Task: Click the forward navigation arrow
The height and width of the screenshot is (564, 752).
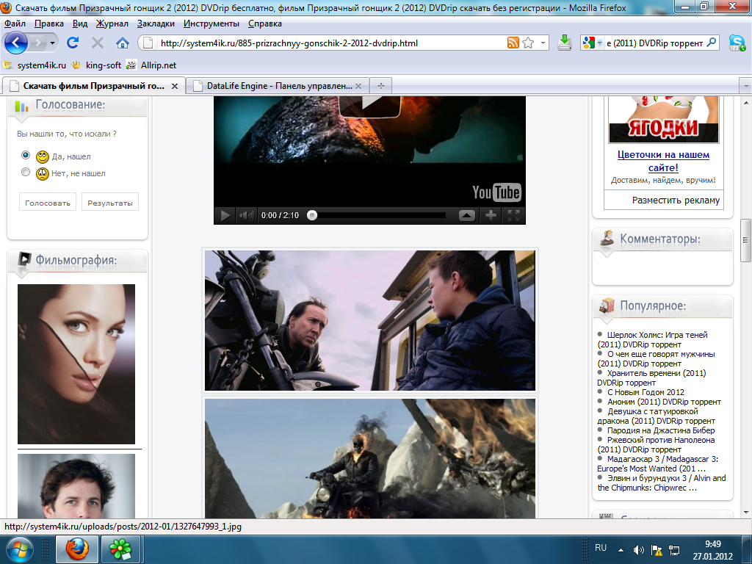Action: [x=37, y=43]
